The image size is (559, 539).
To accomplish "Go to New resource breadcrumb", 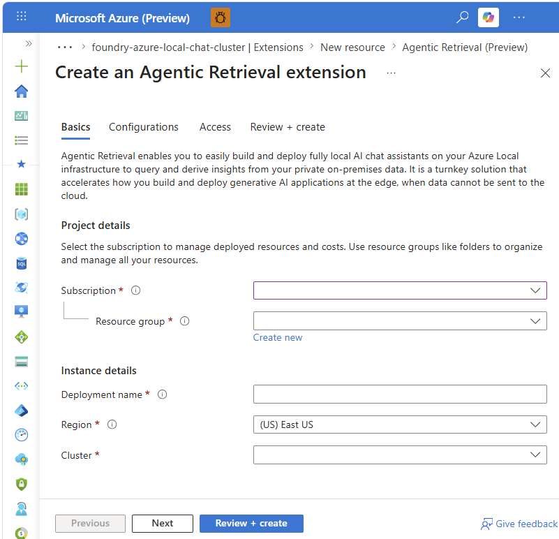I will [352, 47].
